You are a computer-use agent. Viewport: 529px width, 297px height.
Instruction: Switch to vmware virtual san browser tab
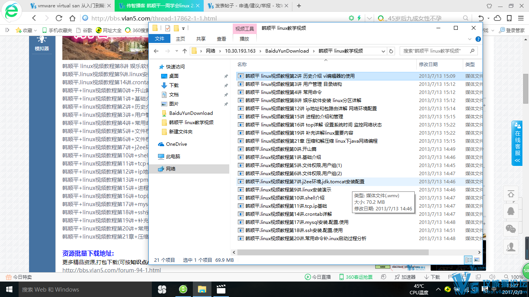pos(71,6)
